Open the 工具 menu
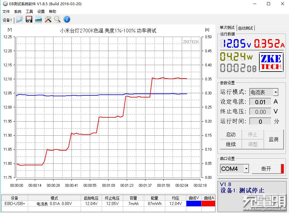 (x=29, y=11)
